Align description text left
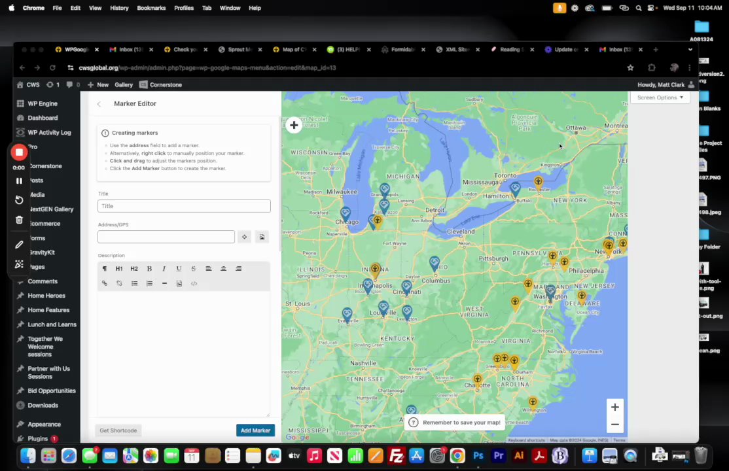Image resolution: width=729 pixels, height=471 pixels. [209, 269]
